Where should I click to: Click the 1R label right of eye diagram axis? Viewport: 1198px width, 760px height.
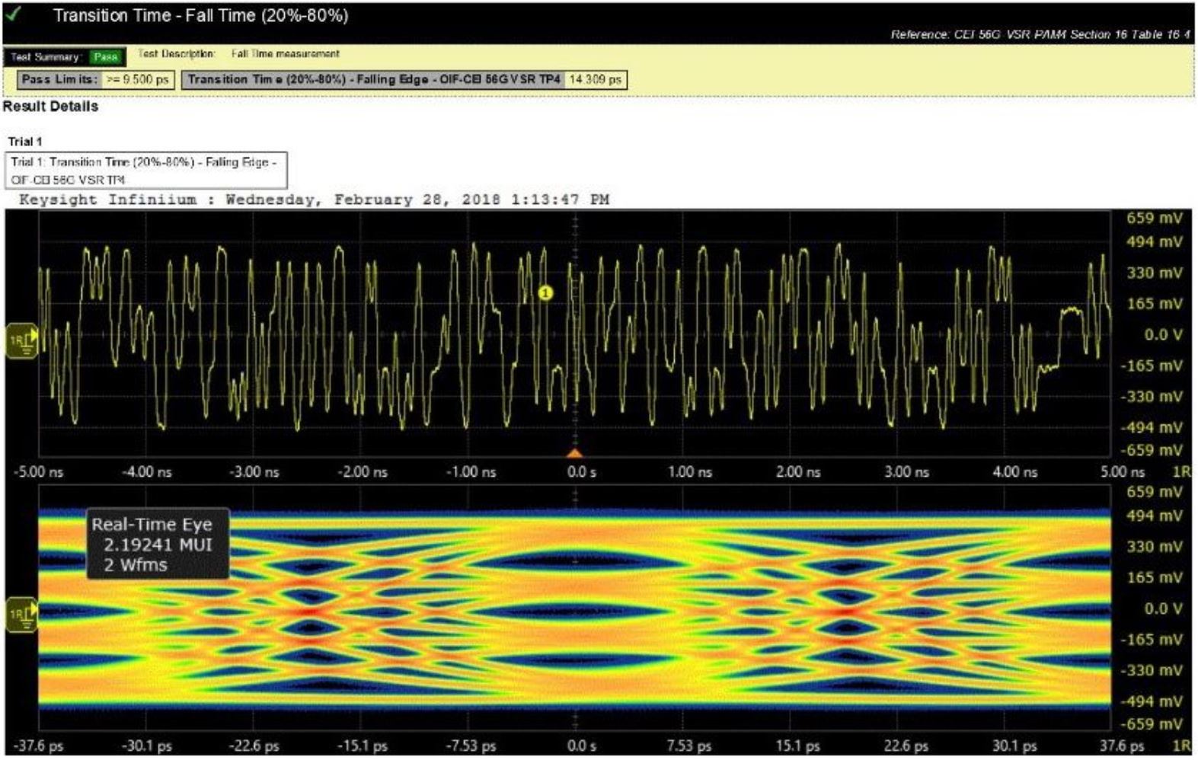click(1181, 746)
